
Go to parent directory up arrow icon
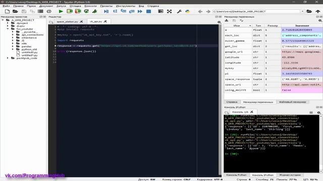click(x=317, y=12)
